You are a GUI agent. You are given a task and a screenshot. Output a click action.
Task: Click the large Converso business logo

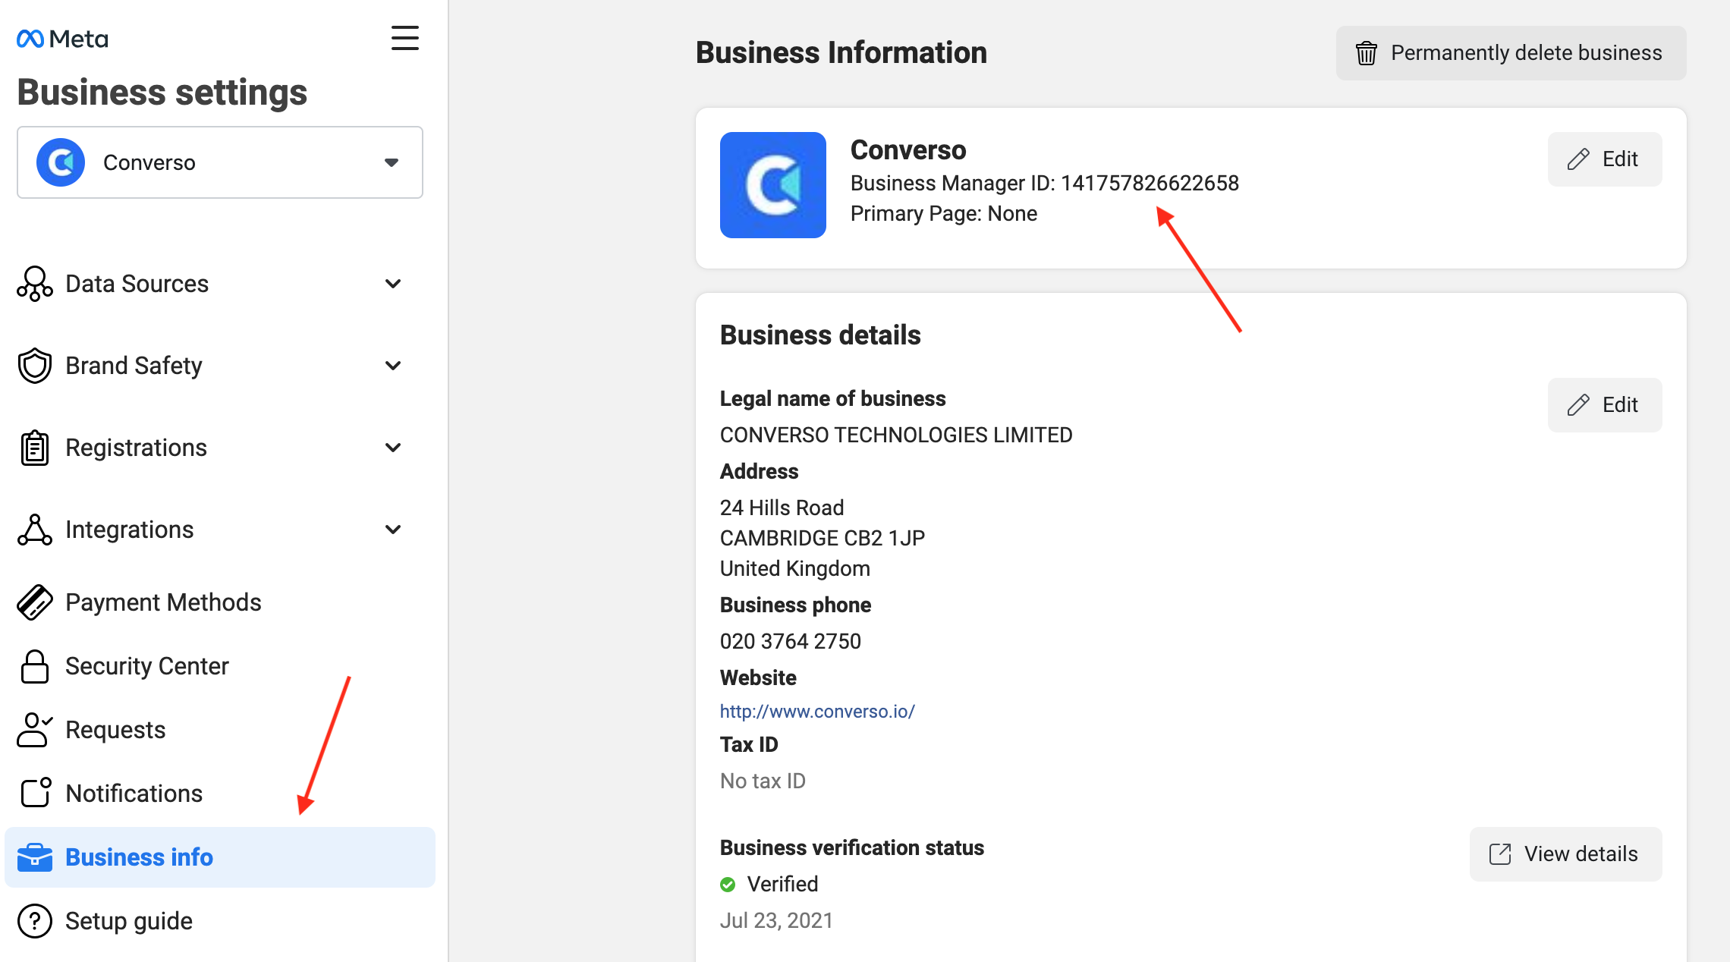tap(773, 185)
